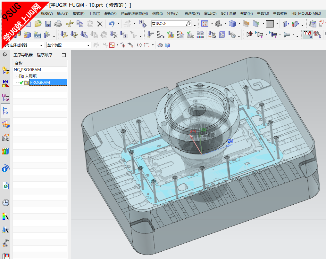Maximize the operation navigator panel square button

pos(64,55)
